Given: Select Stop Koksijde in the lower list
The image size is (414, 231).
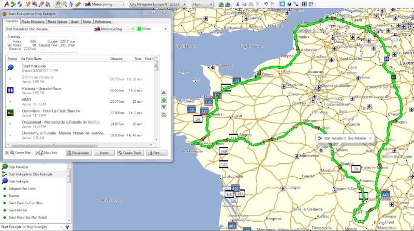Looking at the screenshot, I should [34, 167].
